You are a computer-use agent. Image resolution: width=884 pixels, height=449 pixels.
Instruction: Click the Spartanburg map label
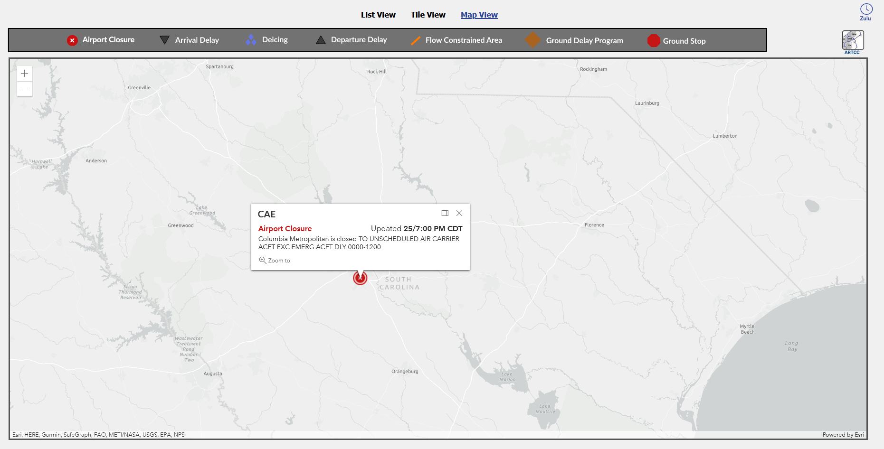coord(219,67)
